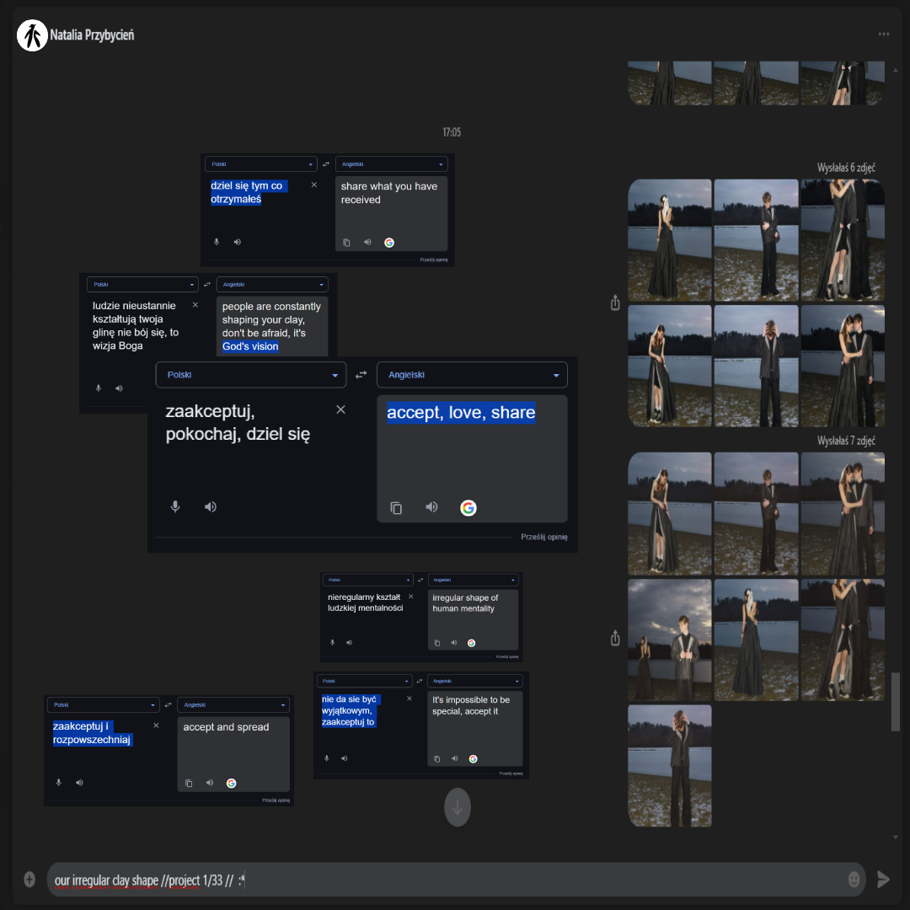Copy the 'accept, love, share' translation
The height and width of the screenshot is (910, 910).
click(396, 507)
